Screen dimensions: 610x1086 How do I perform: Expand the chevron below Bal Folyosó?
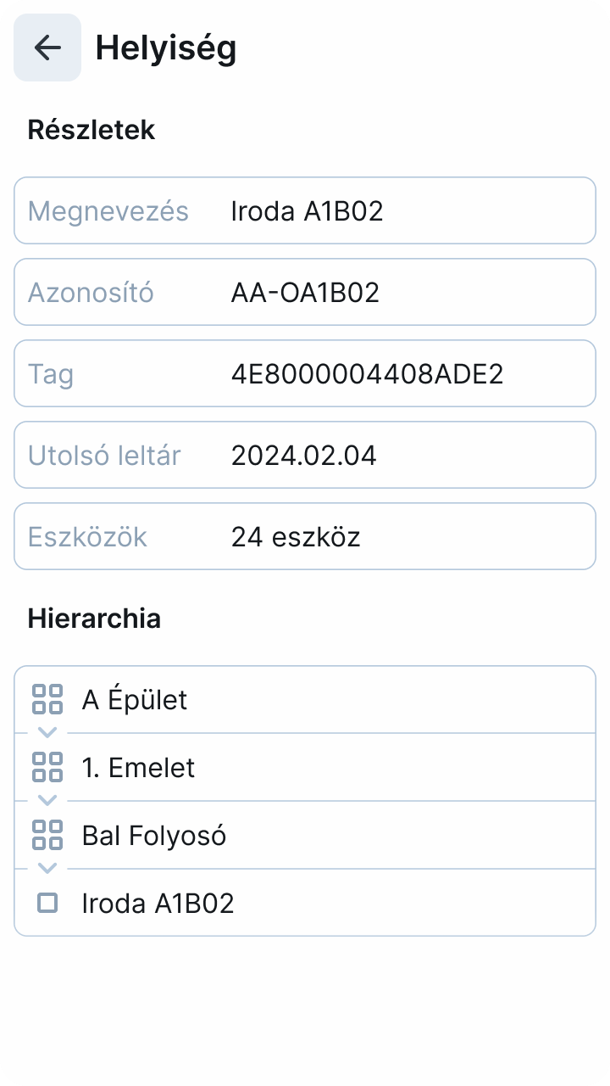point(48,868)
